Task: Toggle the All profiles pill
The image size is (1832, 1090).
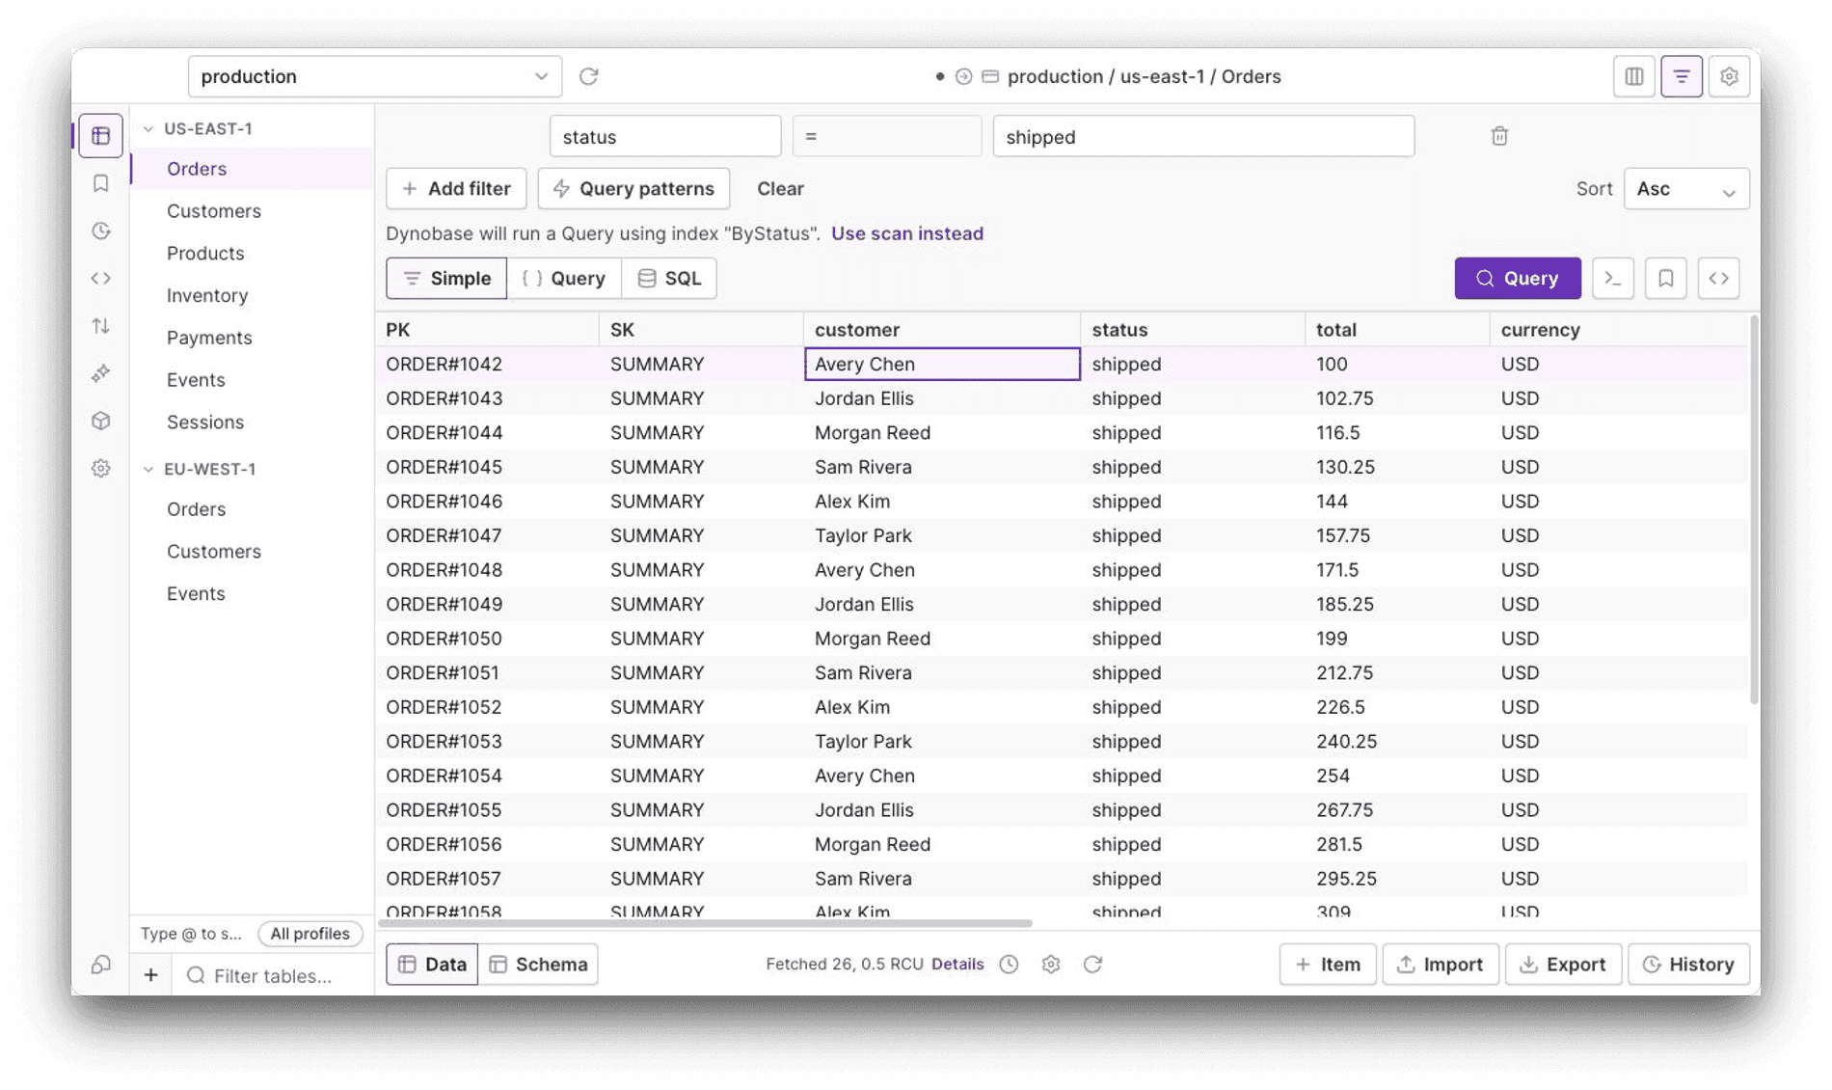Action: [x=310, y=934]
